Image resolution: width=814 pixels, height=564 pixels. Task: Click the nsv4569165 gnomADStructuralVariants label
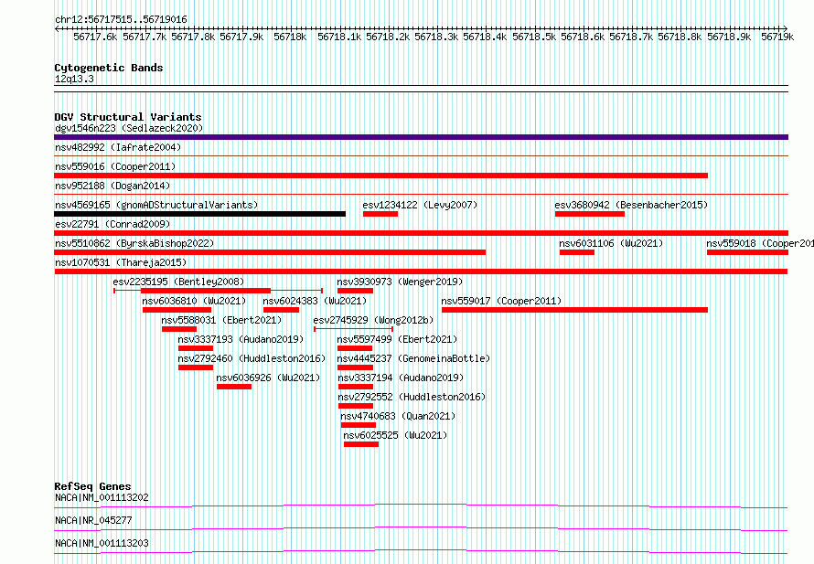pyautogui.click(x=156, y=205)
